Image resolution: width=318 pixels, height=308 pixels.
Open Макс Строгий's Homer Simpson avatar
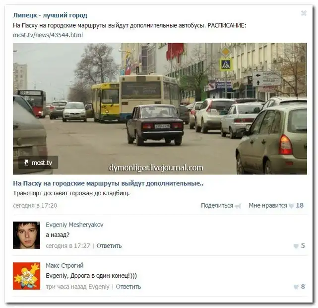pyautogui.click(x=27, y=276)
